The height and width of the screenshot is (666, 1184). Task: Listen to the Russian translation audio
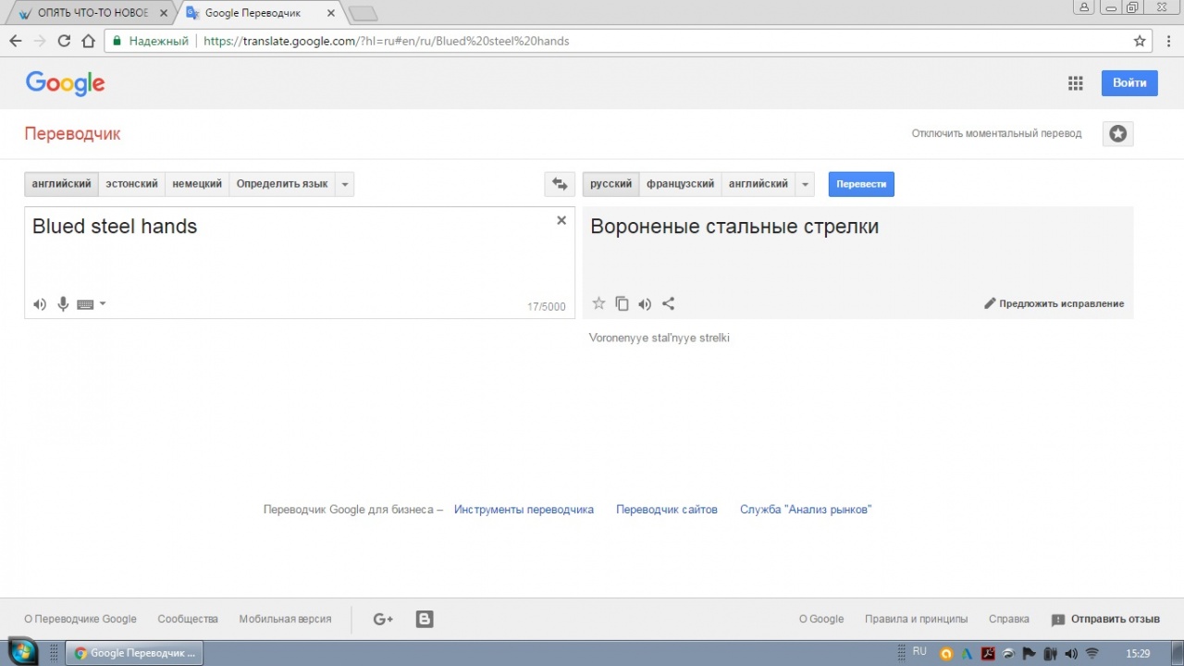coord(645,303)
